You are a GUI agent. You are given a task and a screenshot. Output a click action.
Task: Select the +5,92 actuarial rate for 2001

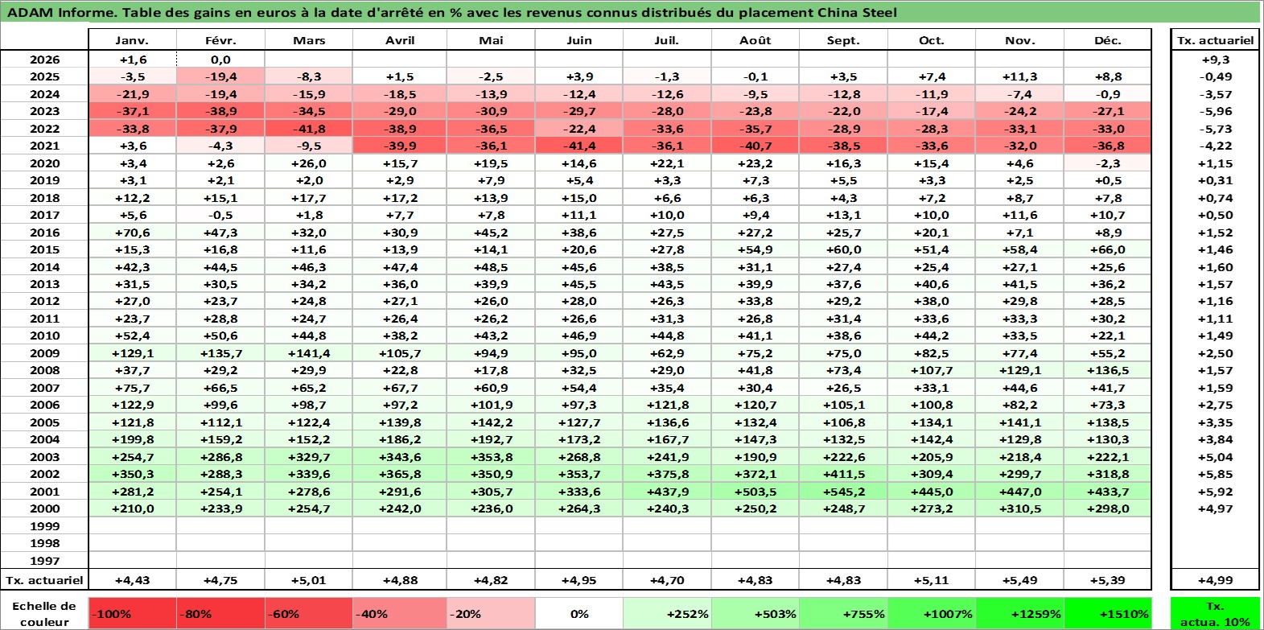tap(1215, 492)
